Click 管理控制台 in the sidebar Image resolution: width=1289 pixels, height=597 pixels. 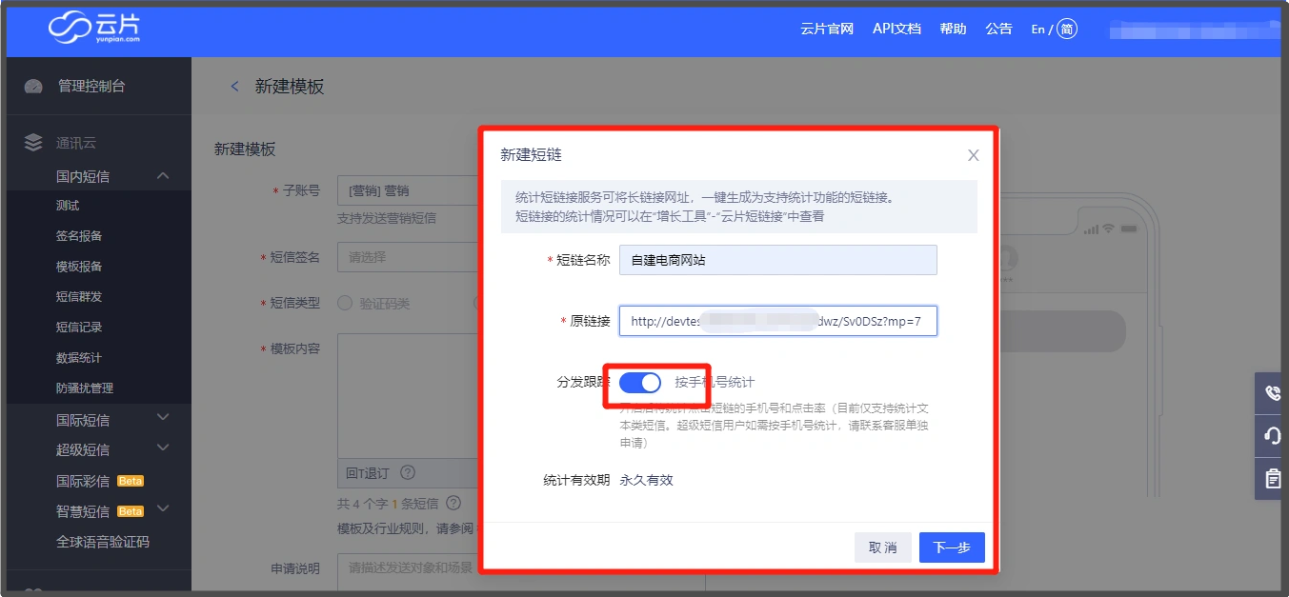[91, 86]
